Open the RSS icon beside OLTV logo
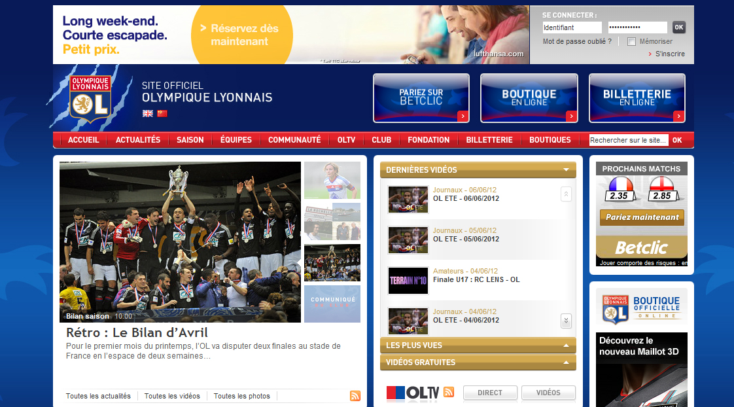This screenshot has width=734, height=407. point(449,392)
